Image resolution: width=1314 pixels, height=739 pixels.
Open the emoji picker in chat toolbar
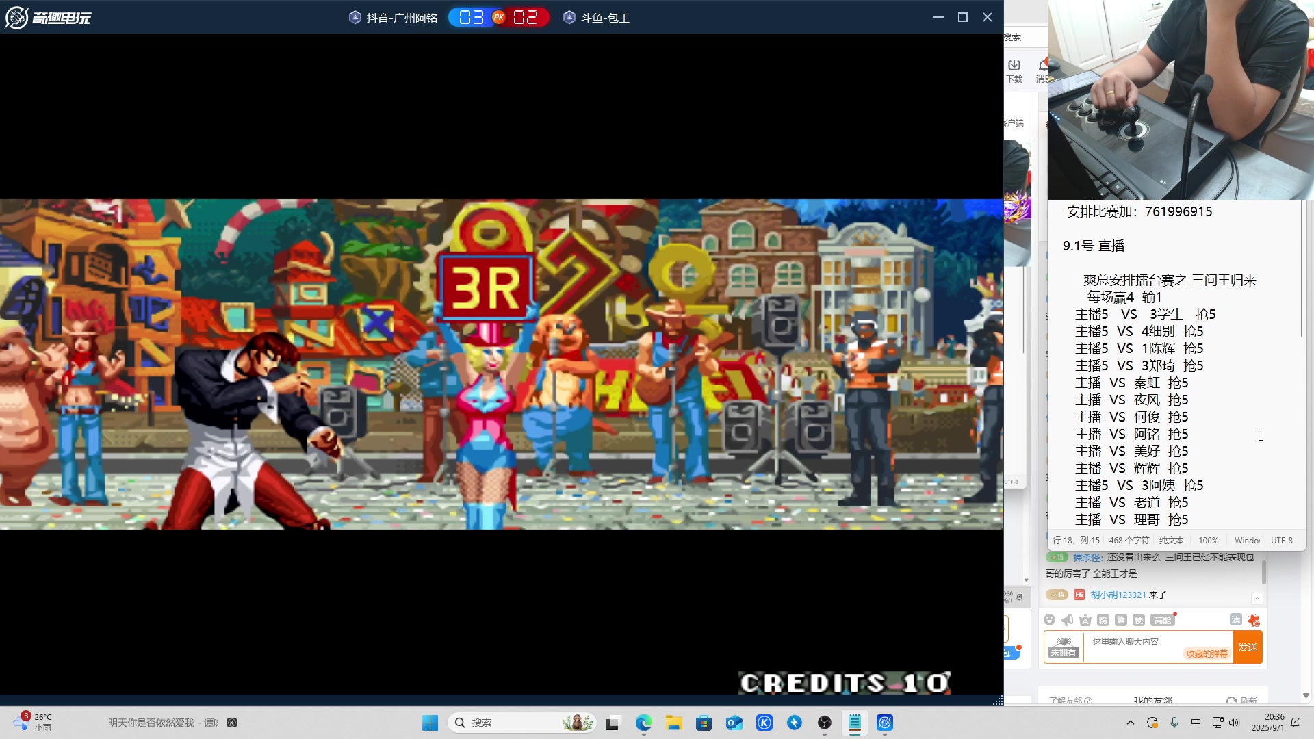1049,620
